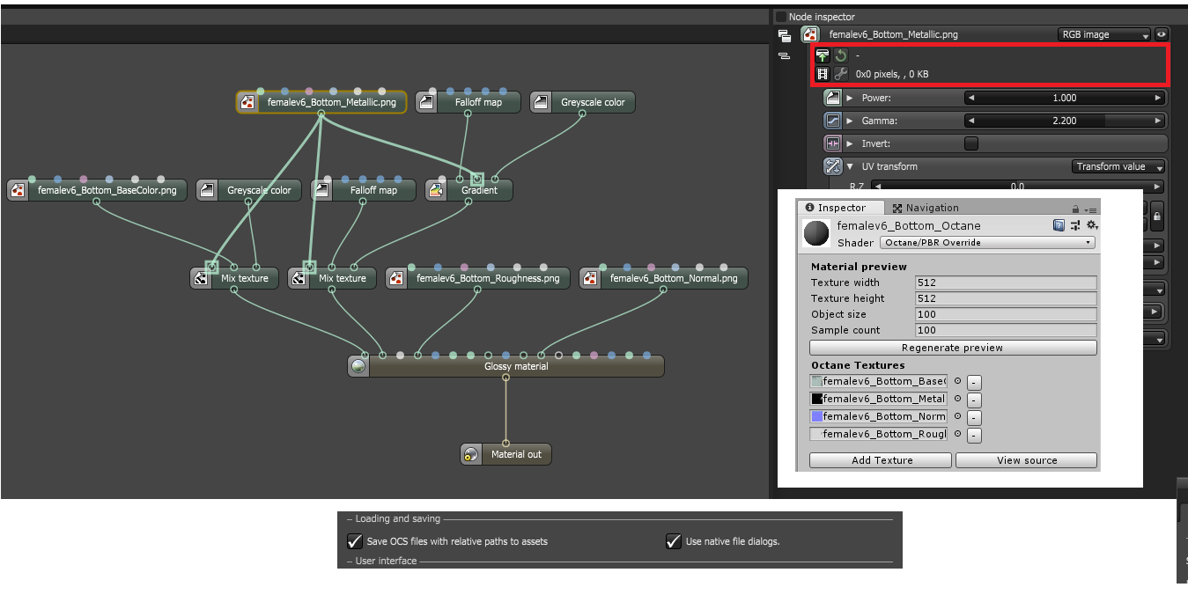
Task: Toggle the Node inspector checkbox
Action: (x=780, y=17)
